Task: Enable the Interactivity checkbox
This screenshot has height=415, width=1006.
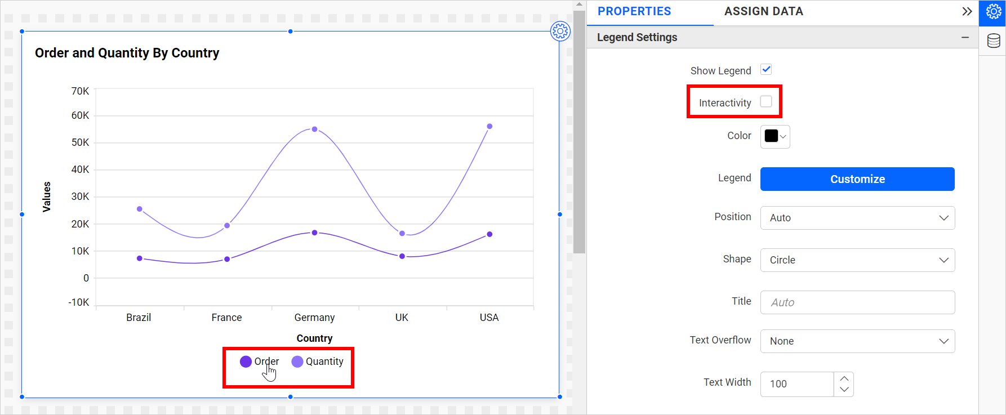Action: (766, 102)
